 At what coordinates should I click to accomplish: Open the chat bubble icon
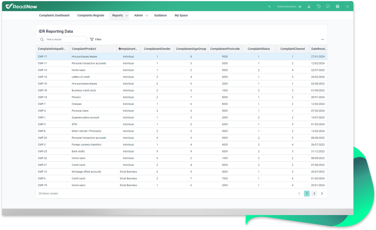328,6
